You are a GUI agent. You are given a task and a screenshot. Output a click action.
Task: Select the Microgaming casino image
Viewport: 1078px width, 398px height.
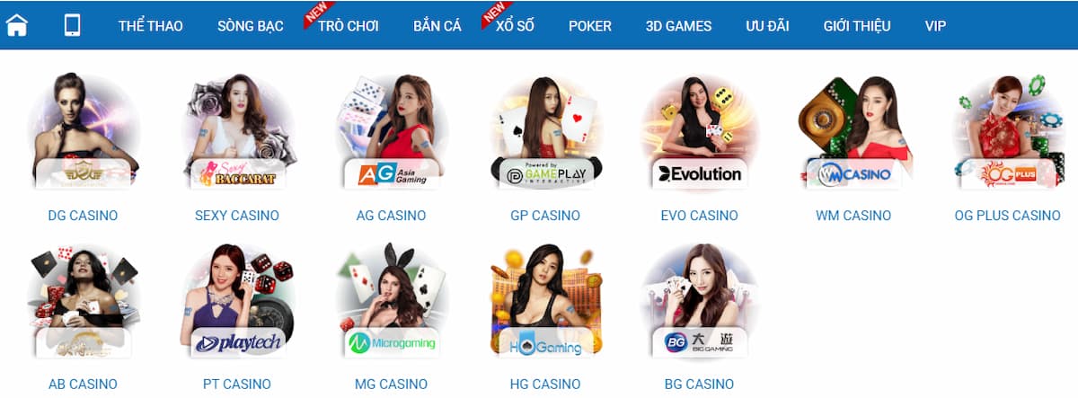click(391, 301)
